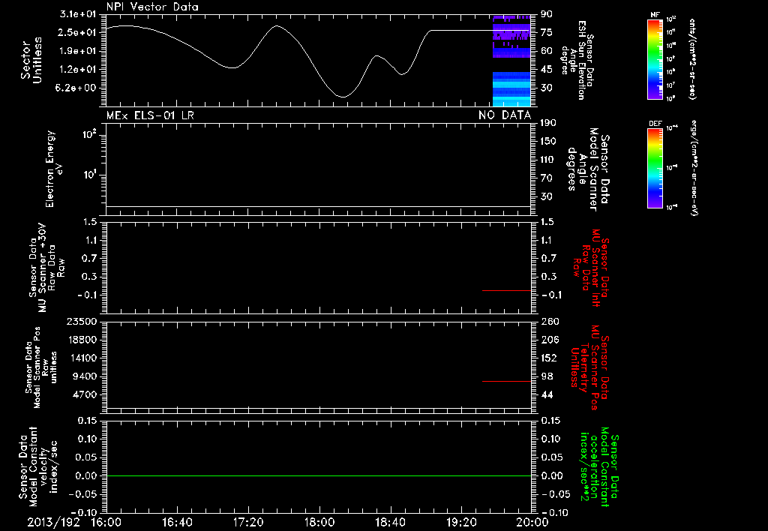Click the 98 tick label

(x=547, y=376)
